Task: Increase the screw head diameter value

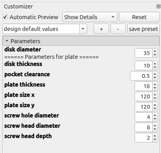Action: (155, 126)
